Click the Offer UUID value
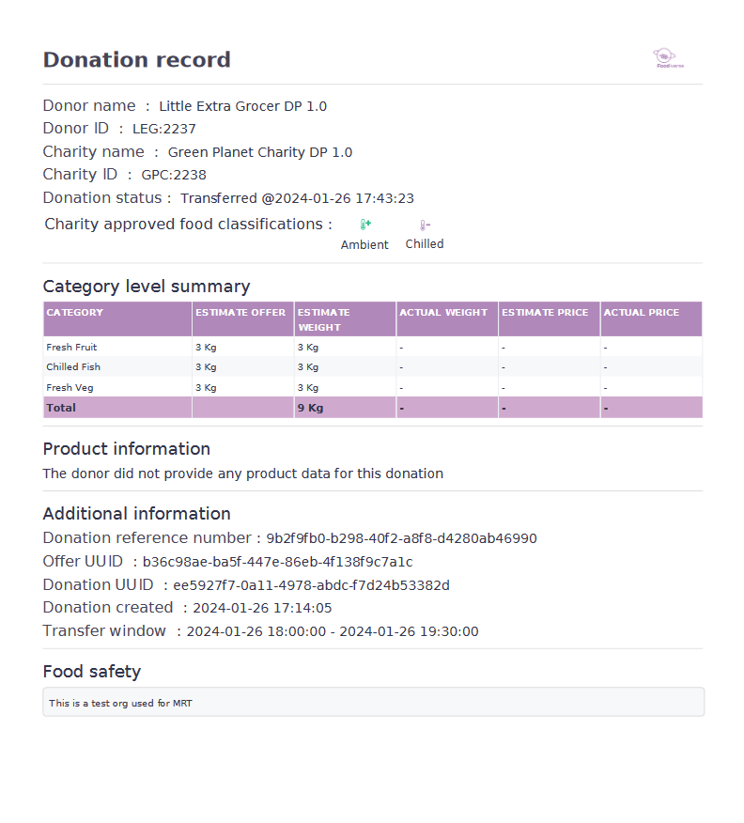 click(x=277, y=562)
